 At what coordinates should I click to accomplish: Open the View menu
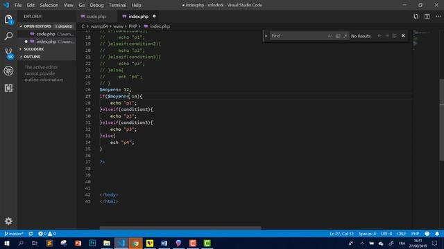tap(68, 5)
